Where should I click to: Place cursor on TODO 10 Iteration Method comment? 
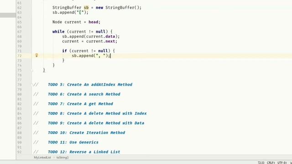(86, 133)
